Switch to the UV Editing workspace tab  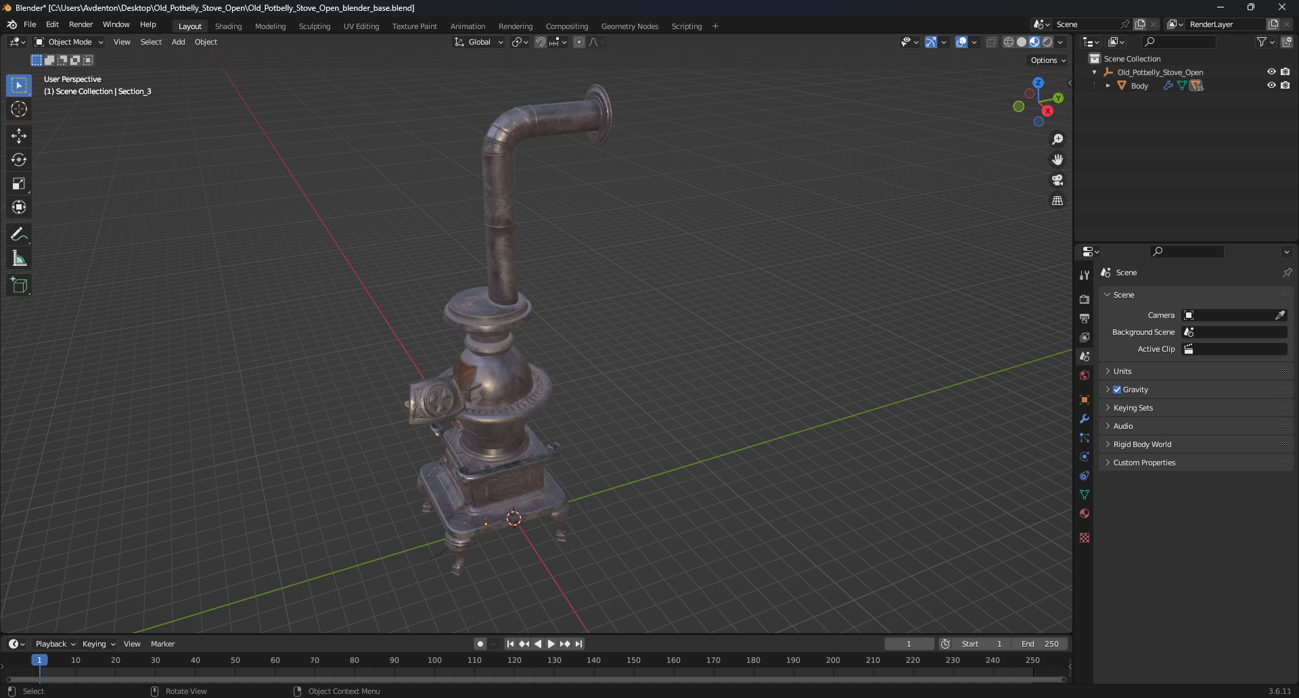click(361, 26)
